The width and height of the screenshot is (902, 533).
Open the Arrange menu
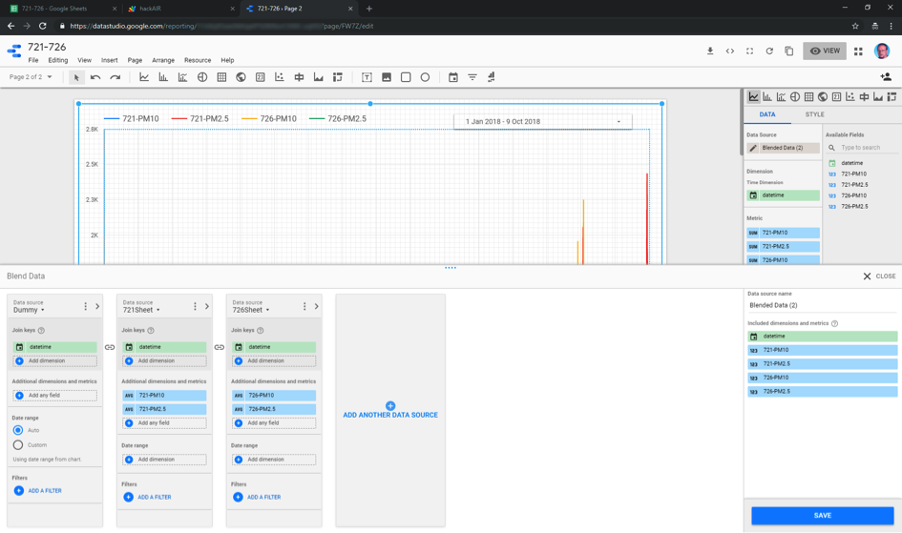pyautogui.click(x=163, y=60)
